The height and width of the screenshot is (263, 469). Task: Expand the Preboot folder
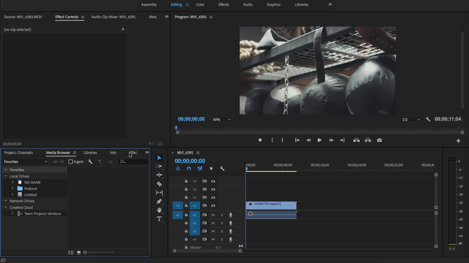click(12, 188)
